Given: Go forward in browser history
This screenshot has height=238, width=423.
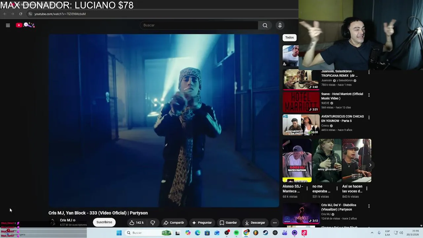Looking at the screenshot, I should [x=13, y=14].
